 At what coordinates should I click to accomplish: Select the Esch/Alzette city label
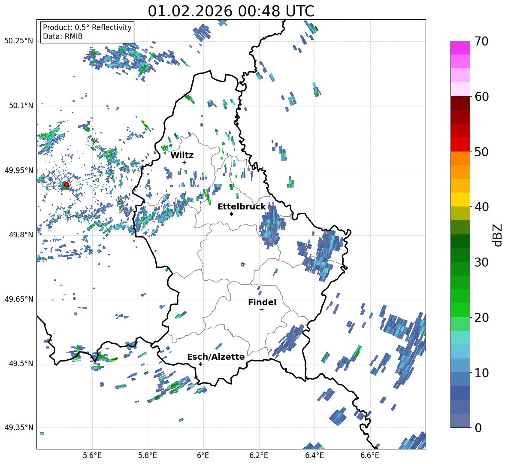coord(216,357)
